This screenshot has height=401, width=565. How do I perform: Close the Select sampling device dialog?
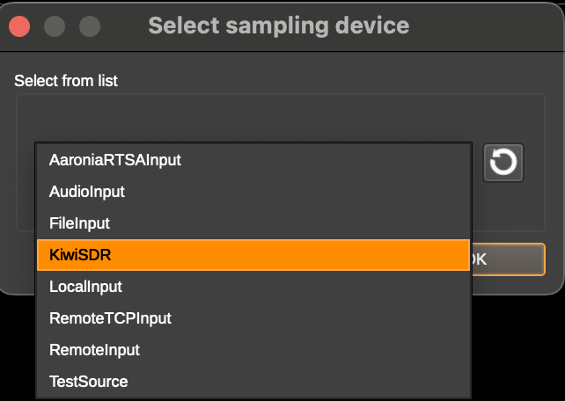(x=19, y=26)
